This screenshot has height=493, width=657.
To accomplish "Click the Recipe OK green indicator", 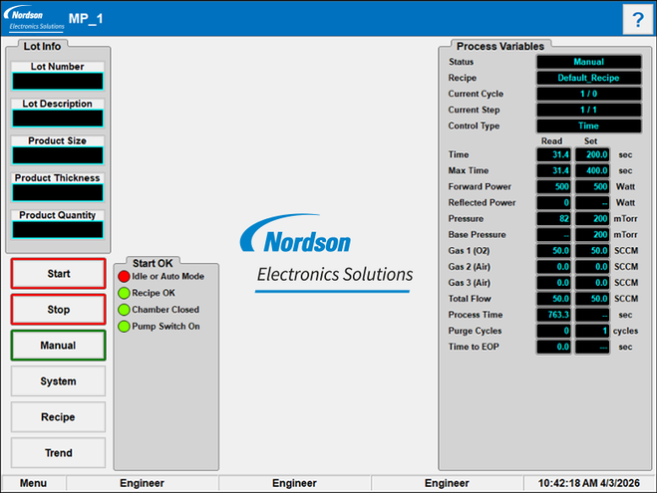I will pos(124,293).
